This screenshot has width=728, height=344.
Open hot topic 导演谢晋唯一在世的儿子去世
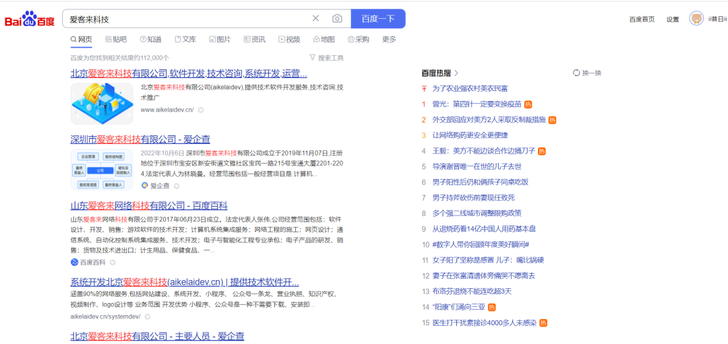point(477,166)
